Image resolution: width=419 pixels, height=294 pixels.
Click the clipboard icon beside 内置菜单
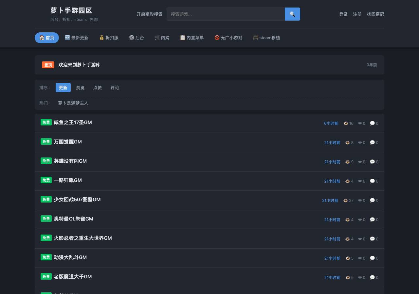(183, 38)
